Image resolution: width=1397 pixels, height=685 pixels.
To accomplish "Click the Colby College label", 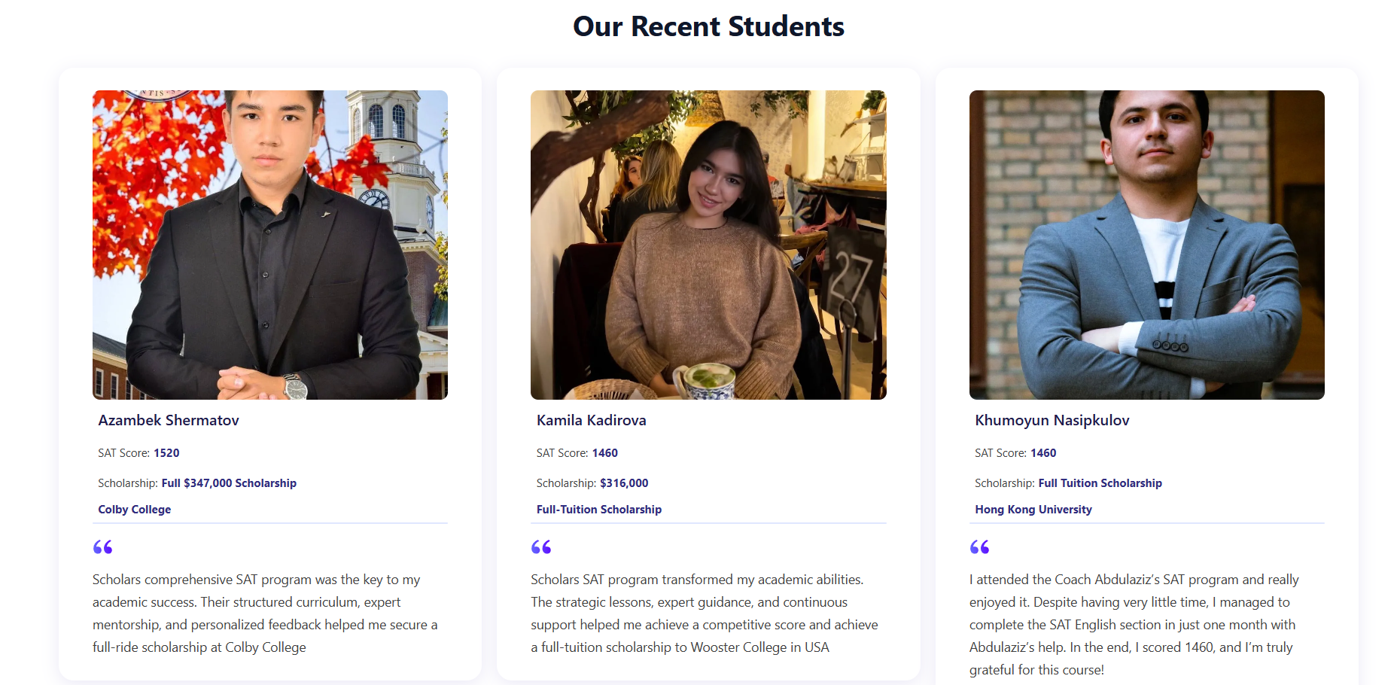I will [x=135, y=510].
